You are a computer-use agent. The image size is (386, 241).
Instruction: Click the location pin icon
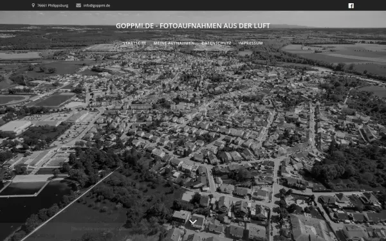click(33, 5)
